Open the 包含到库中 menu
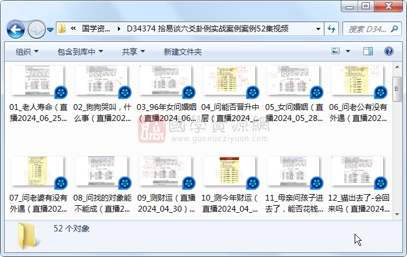Image resolution: width=407 pixels, height=257 pixels. coord(80,52)
